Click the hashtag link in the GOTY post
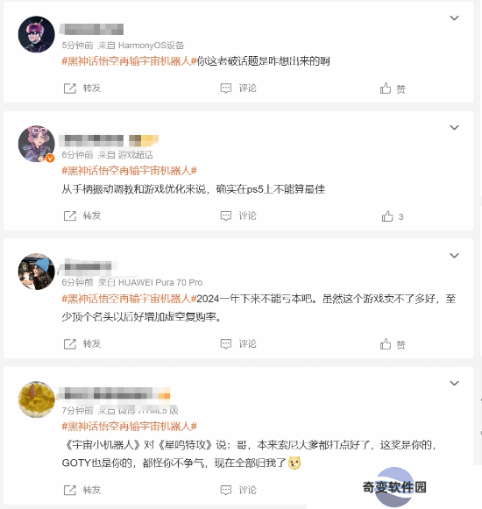 (x=130, y=427)
